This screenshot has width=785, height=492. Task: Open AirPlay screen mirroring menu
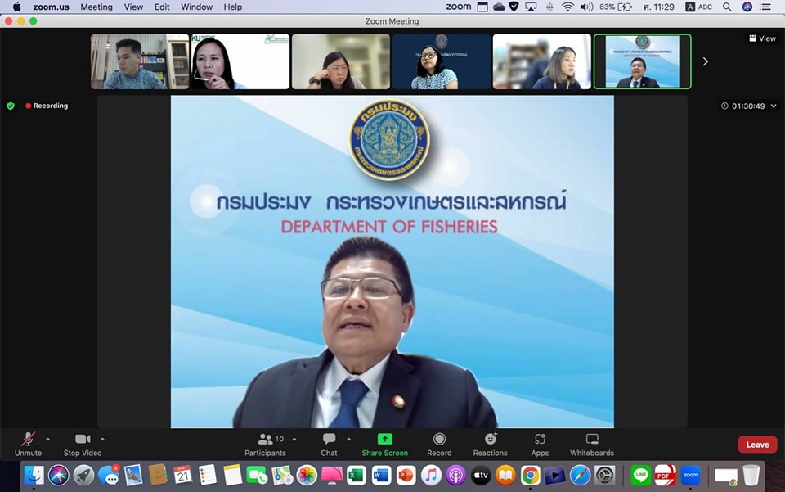(531, 7)
